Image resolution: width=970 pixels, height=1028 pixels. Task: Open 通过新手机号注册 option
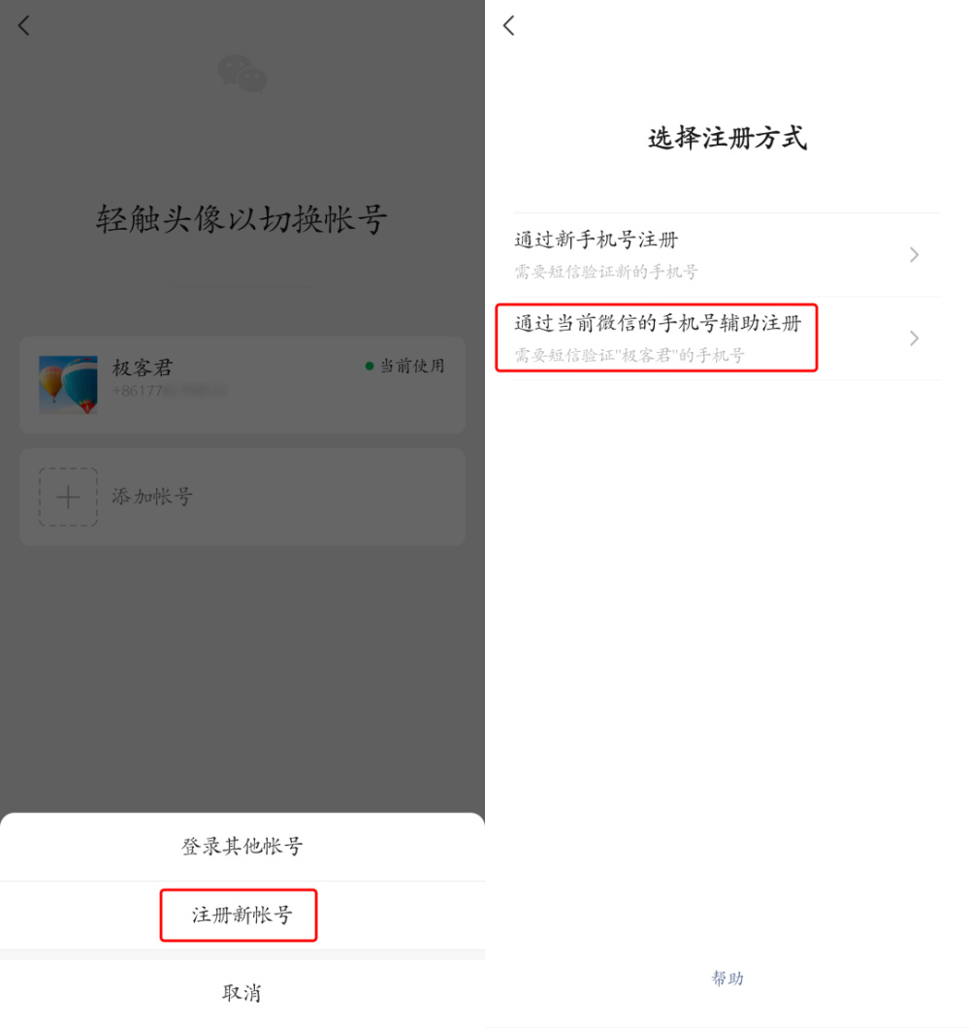pyautogui.click(x=727, y=254)
